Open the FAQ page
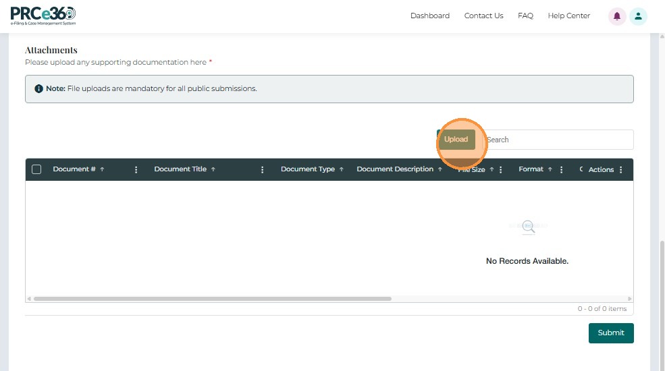This screenshot has height=371, width=665. [525, 16]
